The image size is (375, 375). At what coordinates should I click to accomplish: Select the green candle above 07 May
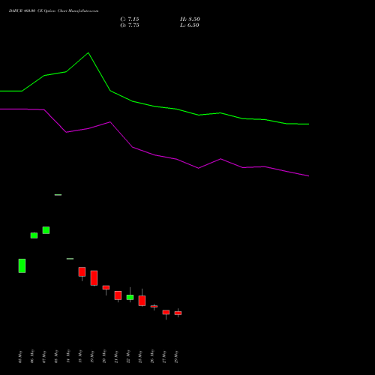pos(46,230)
